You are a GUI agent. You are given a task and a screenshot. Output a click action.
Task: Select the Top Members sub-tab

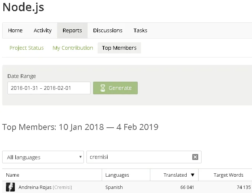(119, 48)
